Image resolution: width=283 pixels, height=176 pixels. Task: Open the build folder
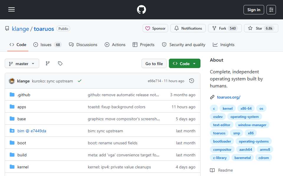22,155
